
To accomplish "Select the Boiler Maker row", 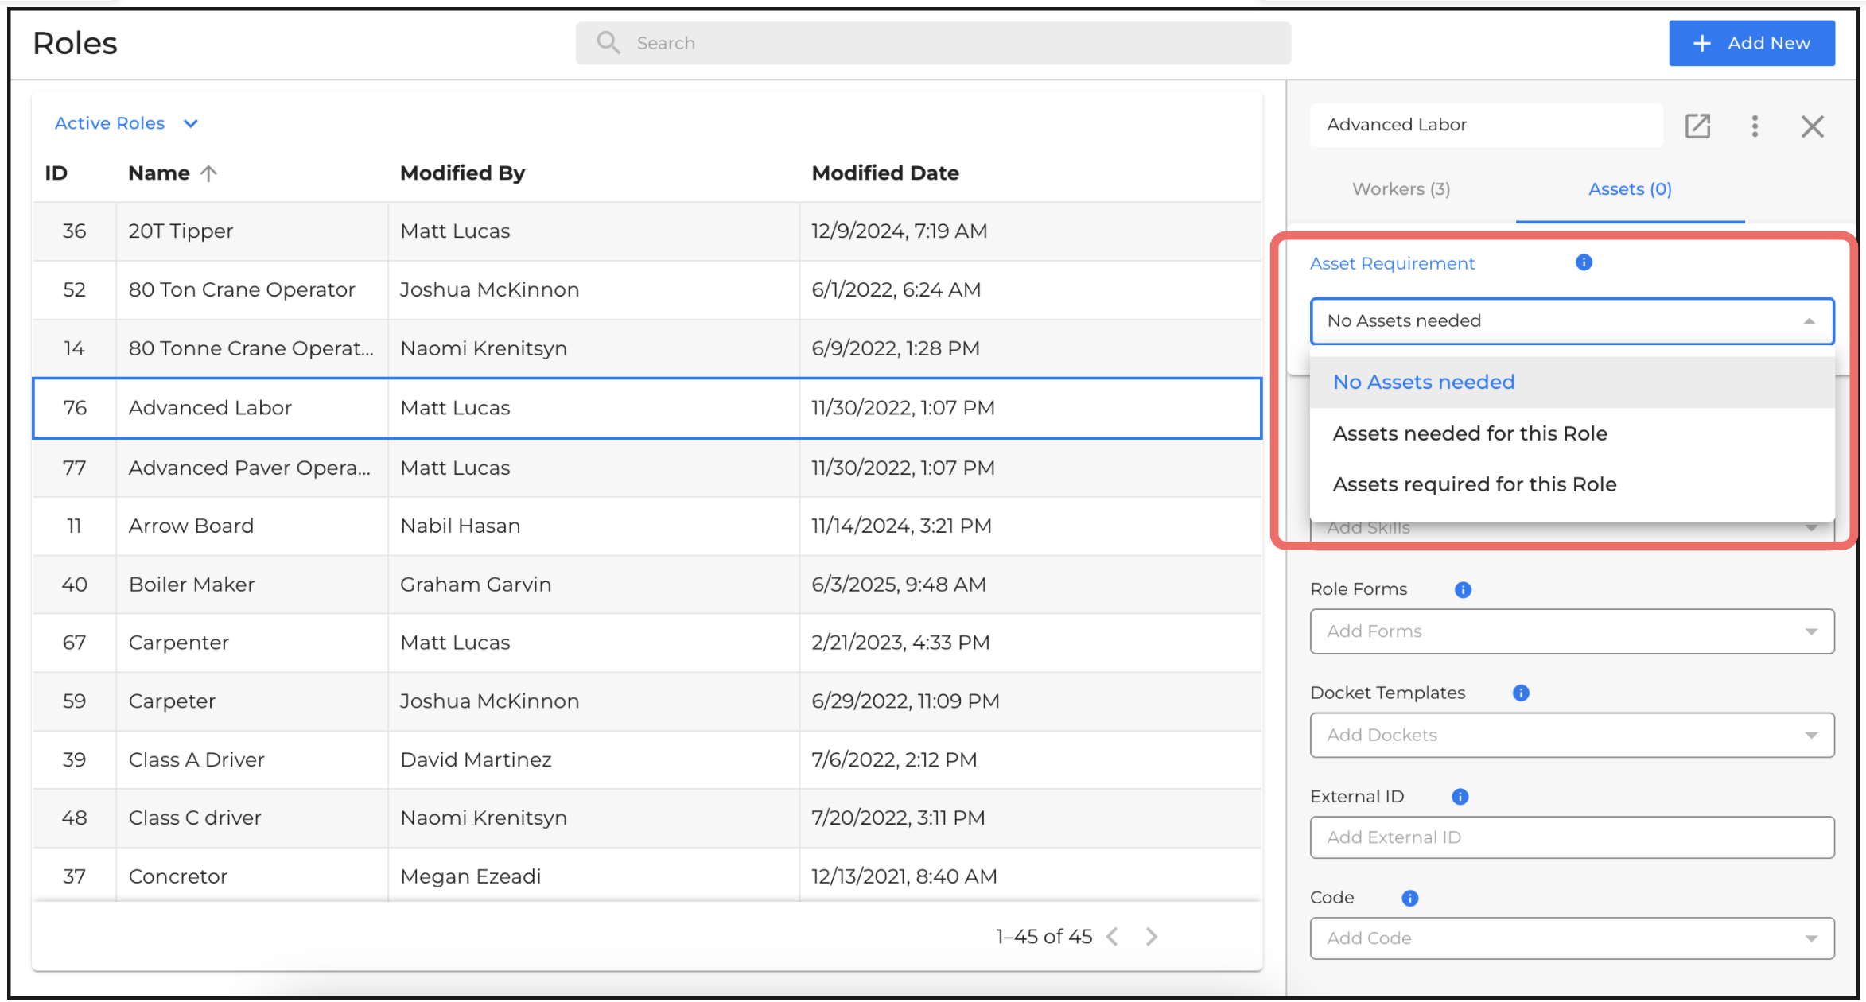I will [x=647, y=584].
